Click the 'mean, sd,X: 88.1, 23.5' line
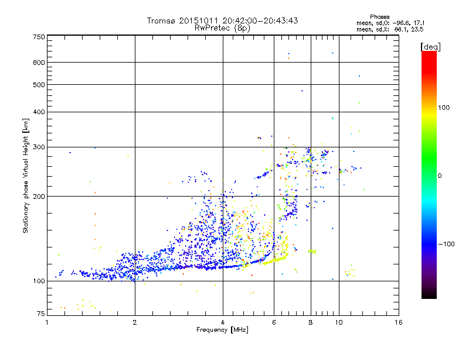 tap(390, 29)
